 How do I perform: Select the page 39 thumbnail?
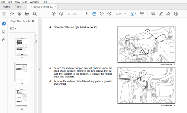click(x=22, y=72)
